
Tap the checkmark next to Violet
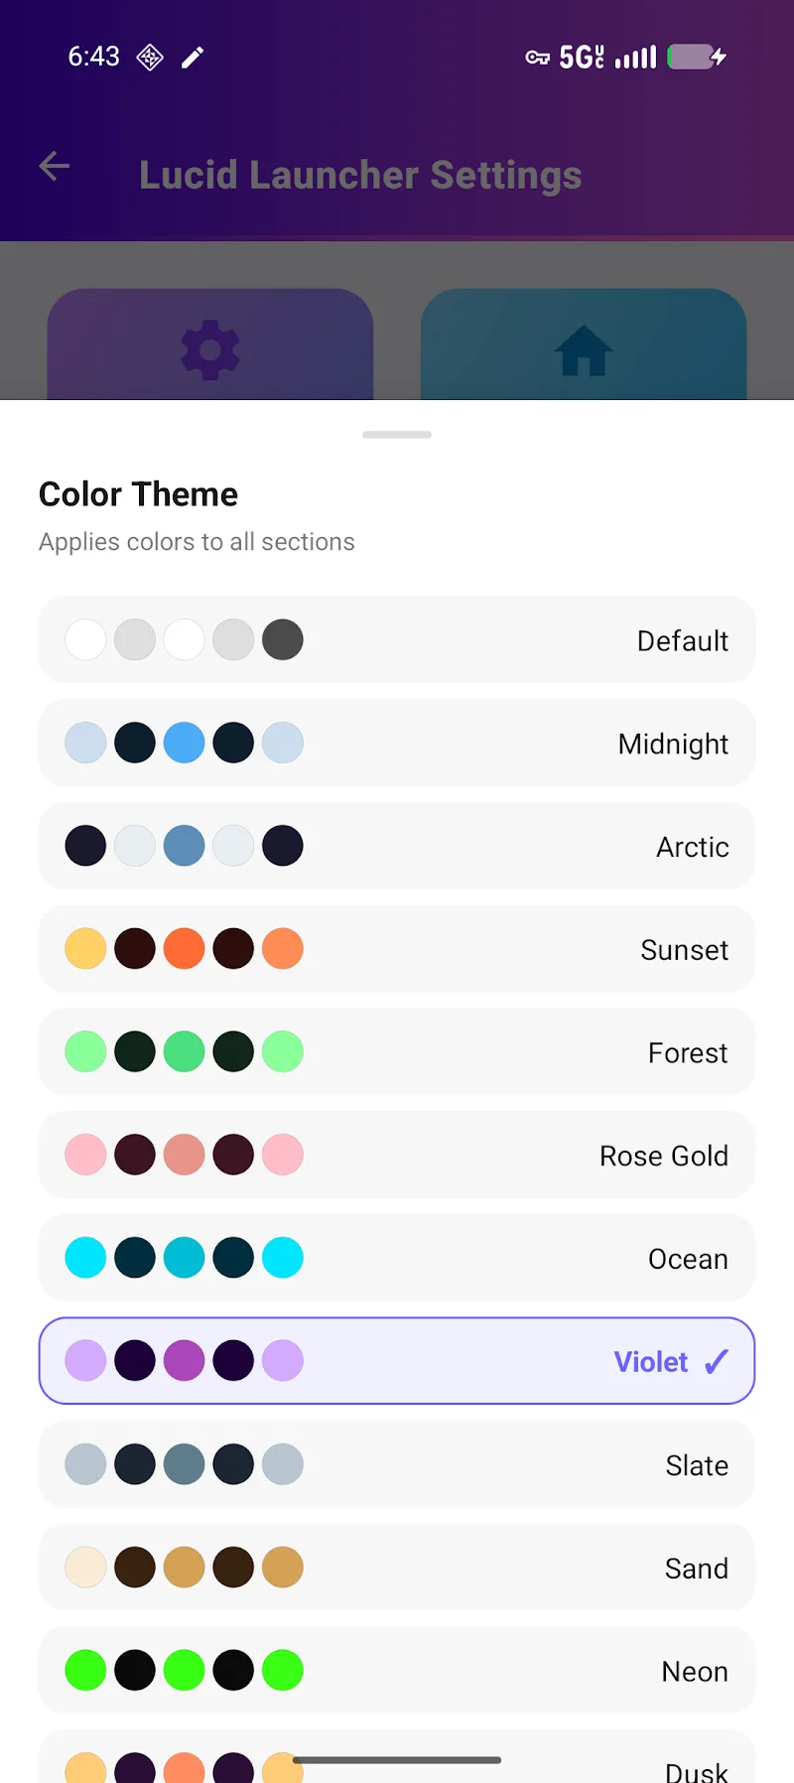(717, 1361)
